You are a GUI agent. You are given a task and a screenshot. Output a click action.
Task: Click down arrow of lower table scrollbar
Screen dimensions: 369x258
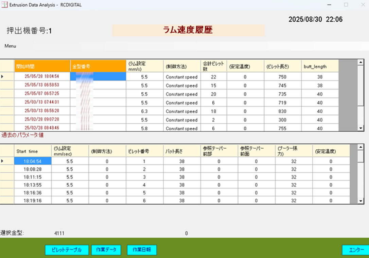[x=361, y=201]
